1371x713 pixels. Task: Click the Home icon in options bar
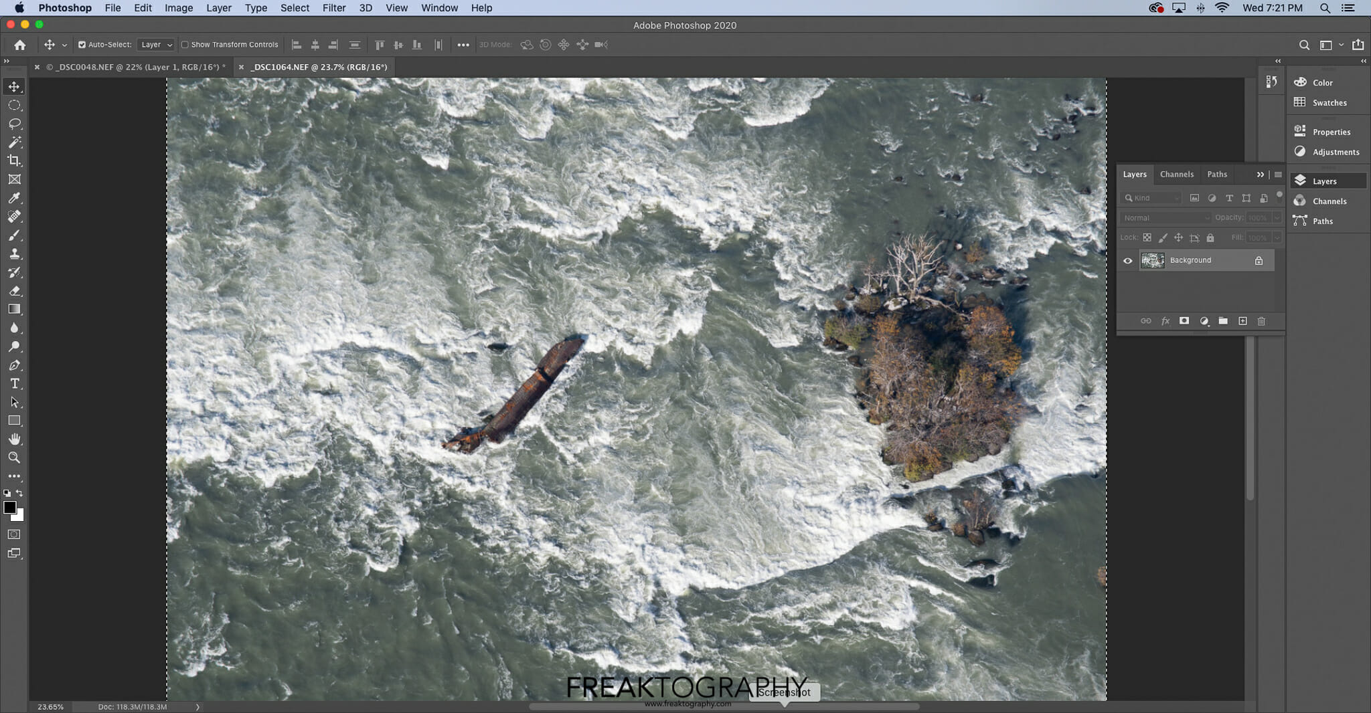pos(20,45)
